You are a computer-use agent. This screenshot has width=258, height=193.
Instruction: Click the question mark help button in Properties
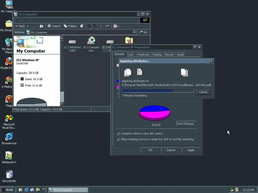pos(195,47)
